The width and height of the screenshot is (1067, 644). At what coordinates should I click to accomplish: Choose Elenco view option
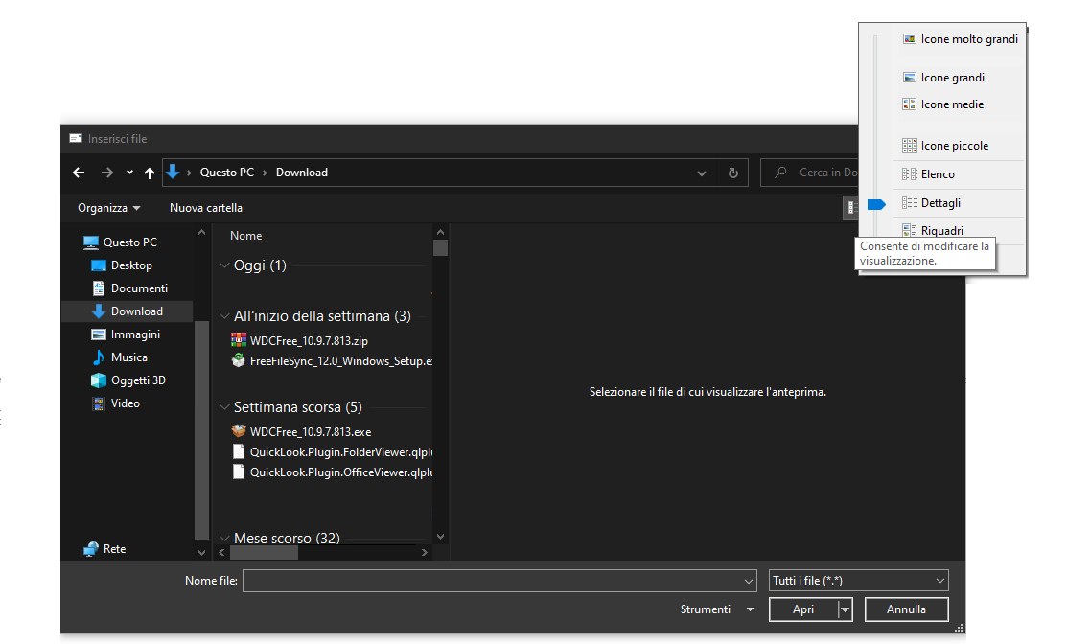(937, 174)
